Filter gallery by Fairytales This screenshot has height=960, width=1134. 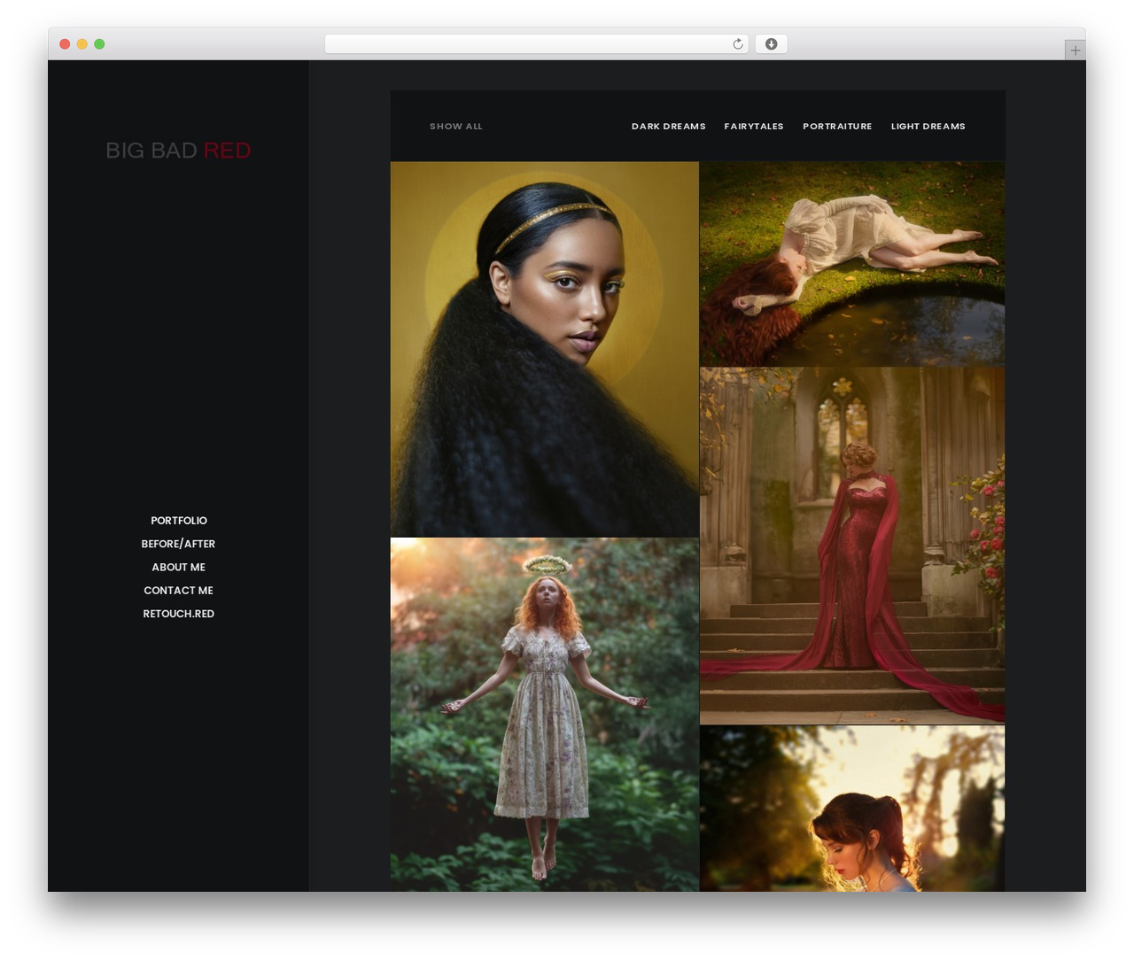754,127
